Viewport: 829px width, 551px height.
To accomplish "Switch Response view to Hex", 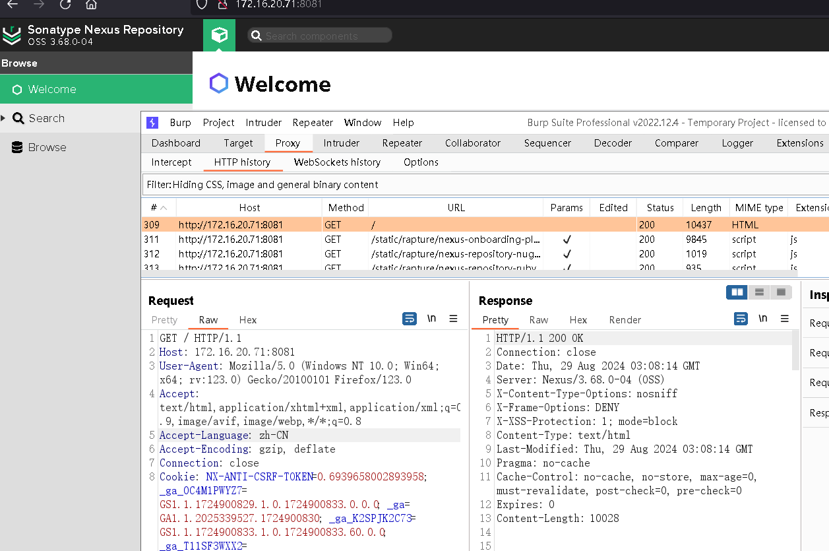I will coord(578,320).
